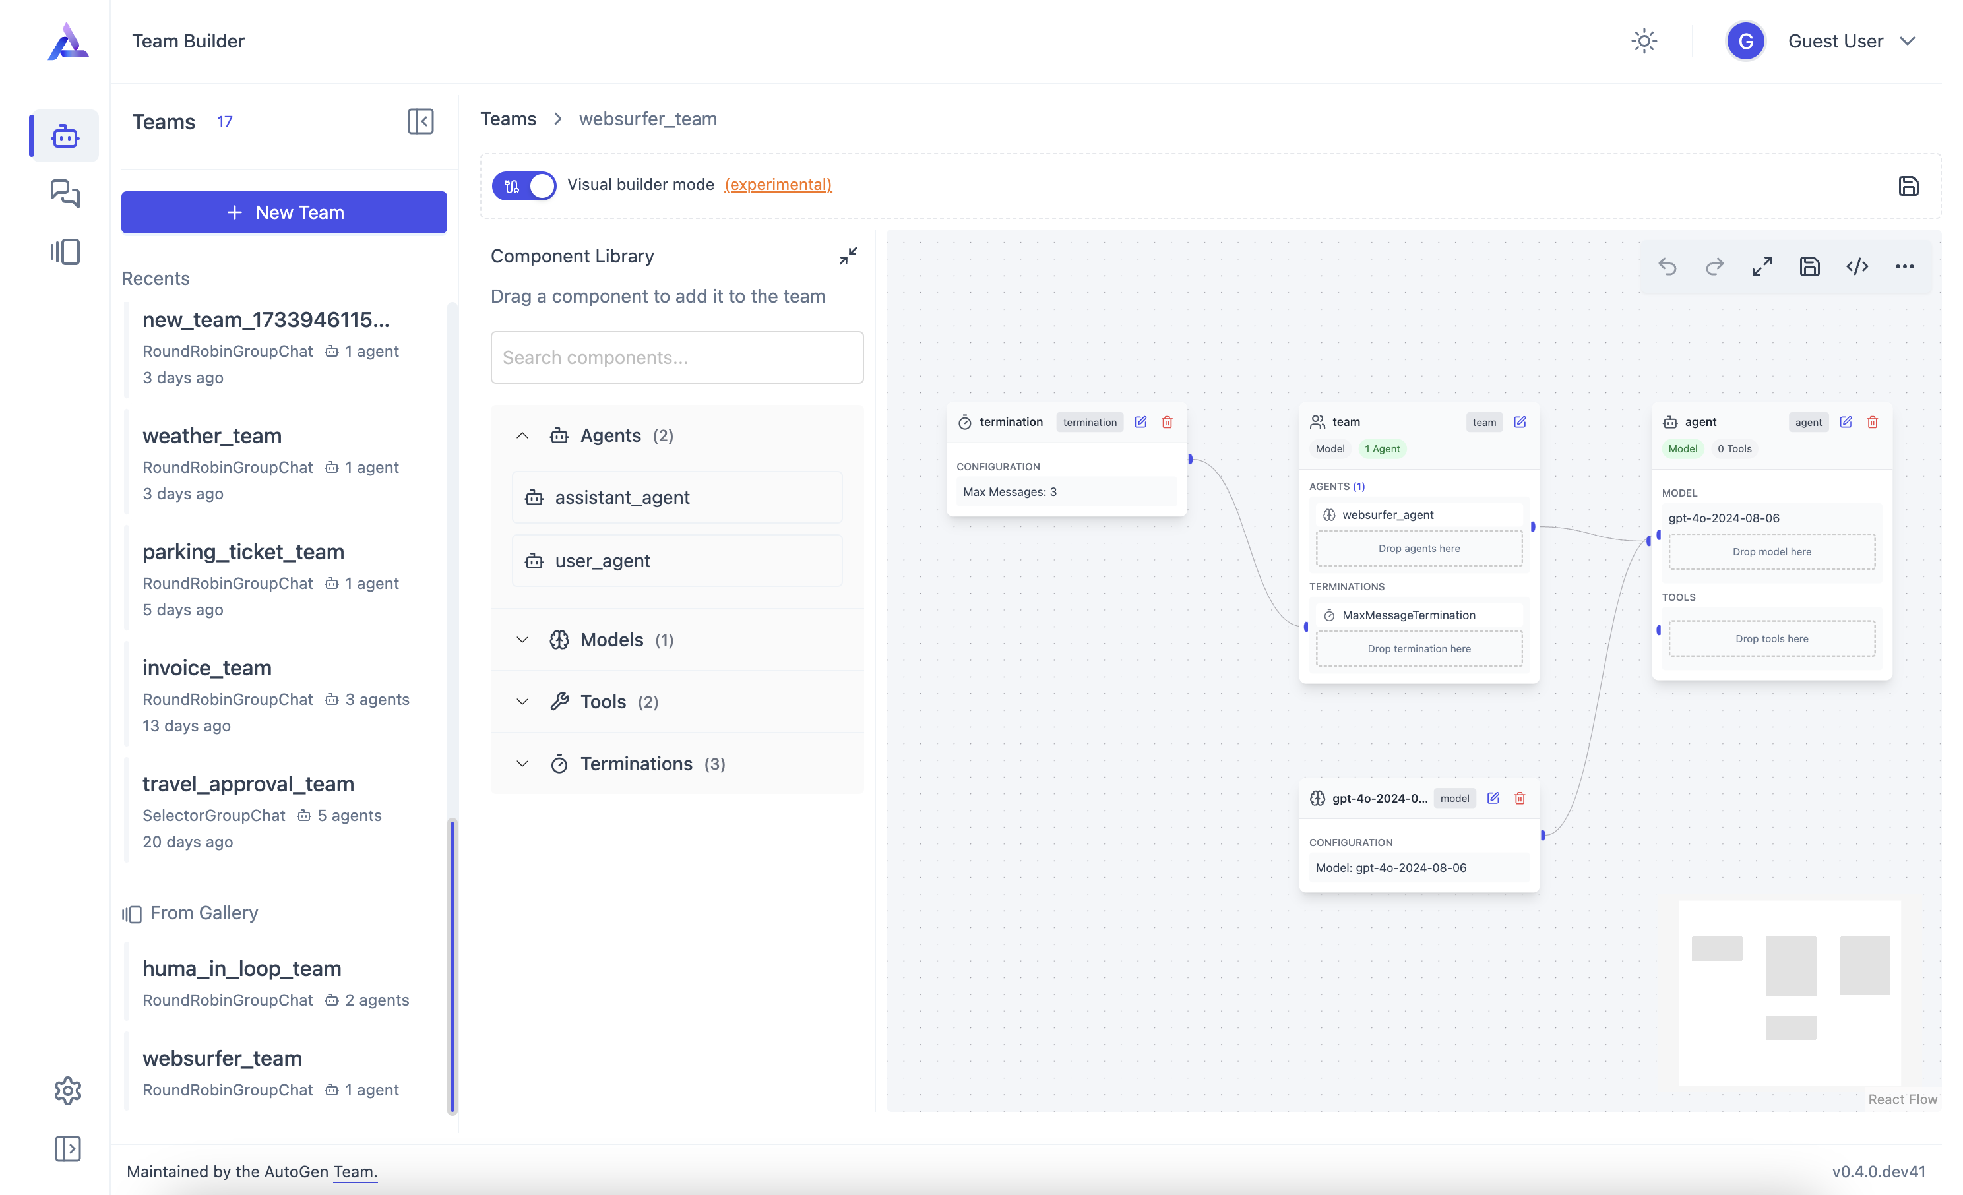This screenshot has width=1963, height=1195.
Task: Open the experimental link
Action: point(778,185)
